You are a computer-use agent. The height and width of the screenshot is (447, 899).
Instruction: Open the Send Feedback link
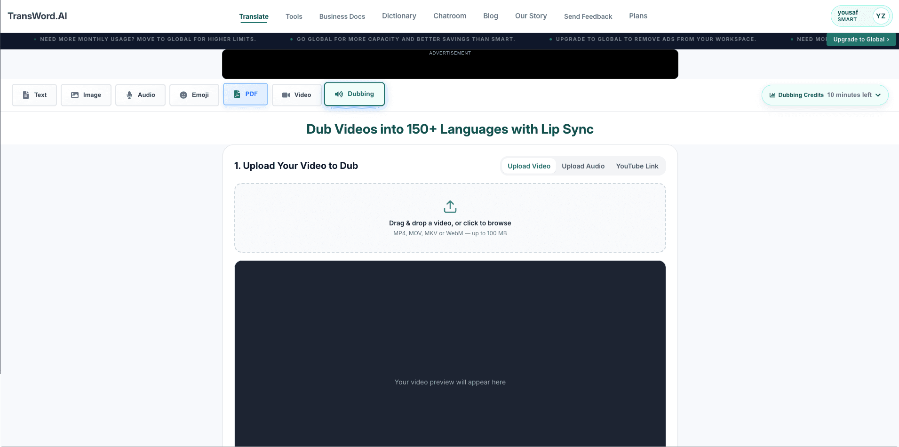[588, 16]
